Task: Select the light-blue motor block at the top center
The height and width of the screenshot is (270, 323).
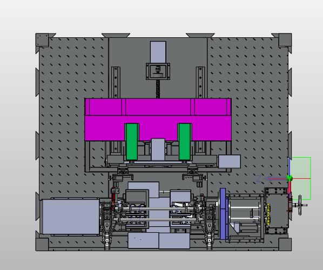Action: (158, 52)
